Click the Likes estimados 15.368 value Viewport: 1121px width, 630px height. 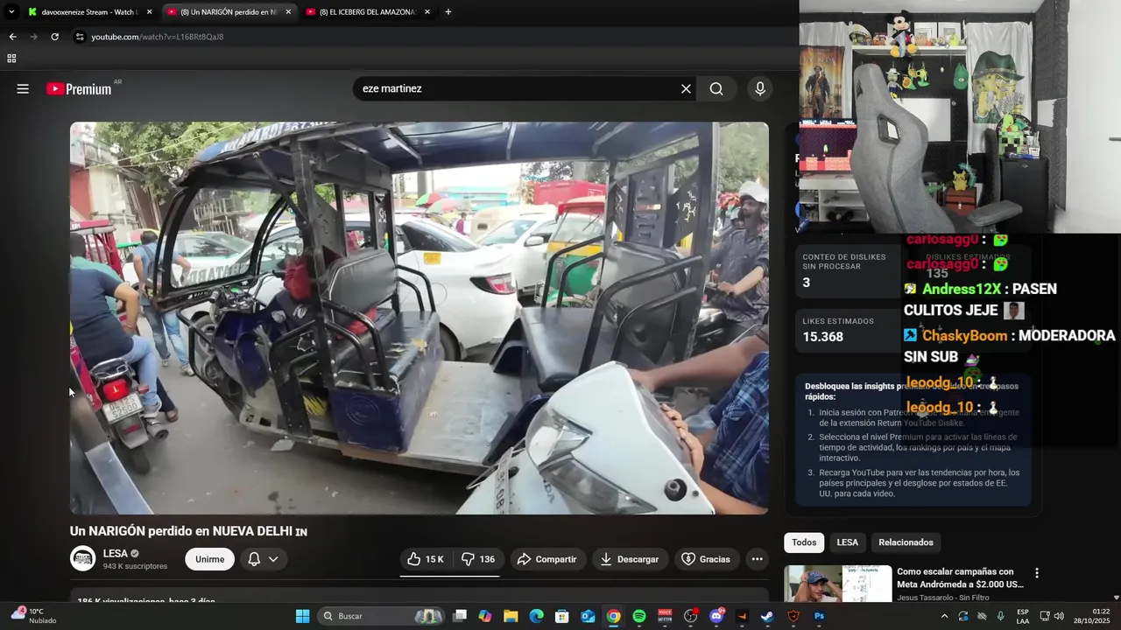823,337
